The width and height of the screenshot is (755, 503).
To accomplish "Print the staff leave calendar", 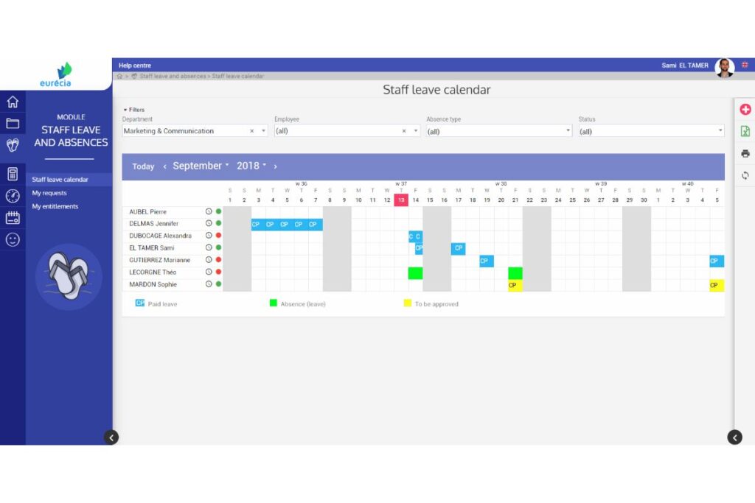I will (x=745, y=153).
